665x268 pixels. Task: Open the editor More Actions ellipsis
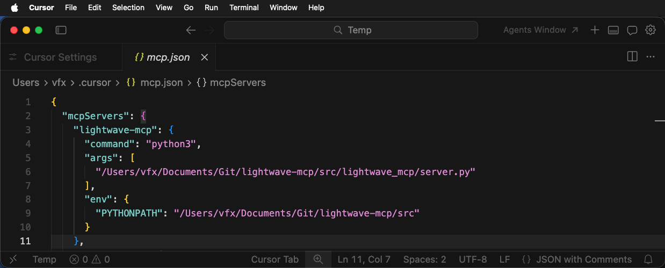pos(650,56)
